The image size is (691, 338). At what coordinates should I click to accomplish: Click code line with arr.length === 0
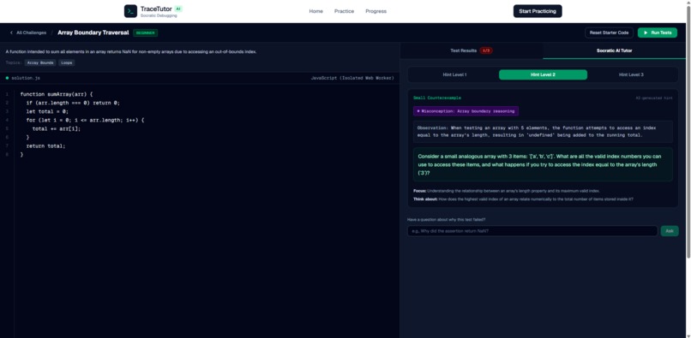coord(73,103)
